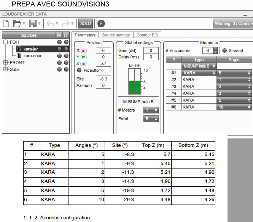Enable the Fix bottom option
This screenshot has width=253, height=222.
79,70
